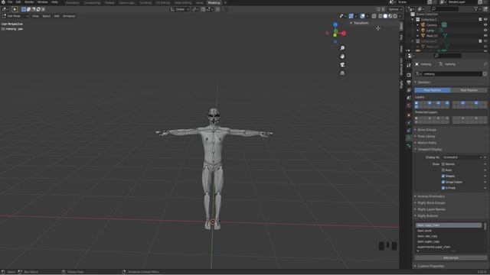Click the blue Z axis gizmo ball
Viewport: 490px width, 275px height.
tap(335, 24)
